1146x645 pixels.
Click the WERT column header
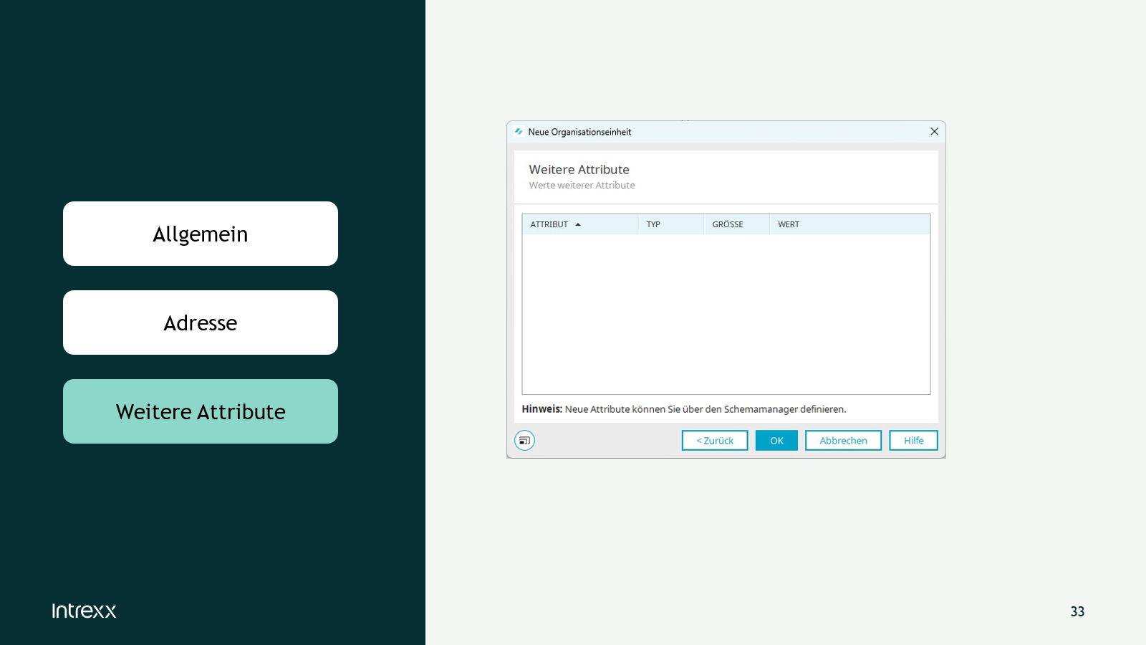coord(788,225)
